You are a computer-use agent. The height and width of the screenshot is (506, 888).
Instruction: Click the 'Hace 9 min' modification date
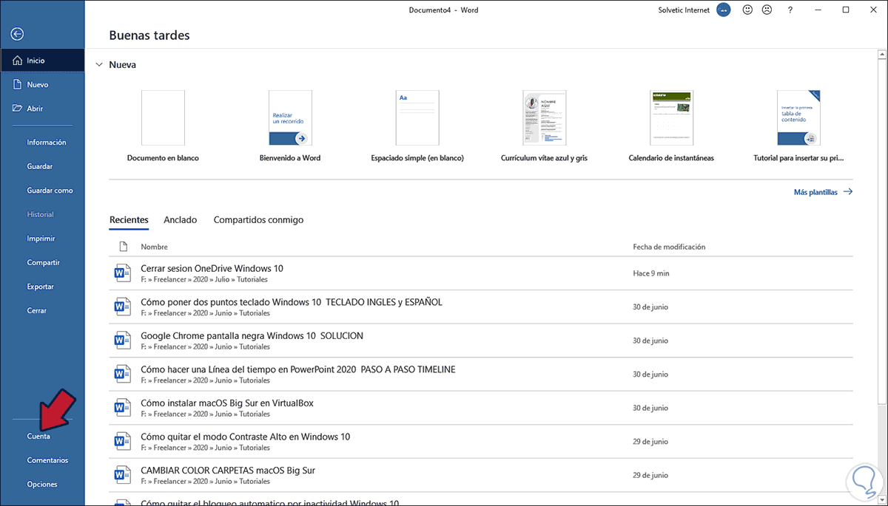(651, 273)
